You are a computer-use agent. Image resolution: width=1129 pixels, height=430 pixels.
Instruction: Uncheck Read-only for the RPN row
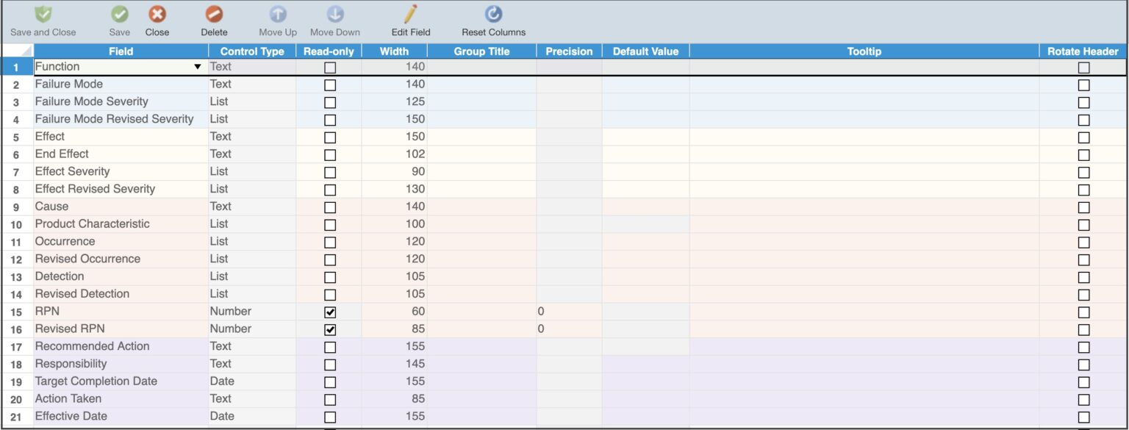point(329,311)
